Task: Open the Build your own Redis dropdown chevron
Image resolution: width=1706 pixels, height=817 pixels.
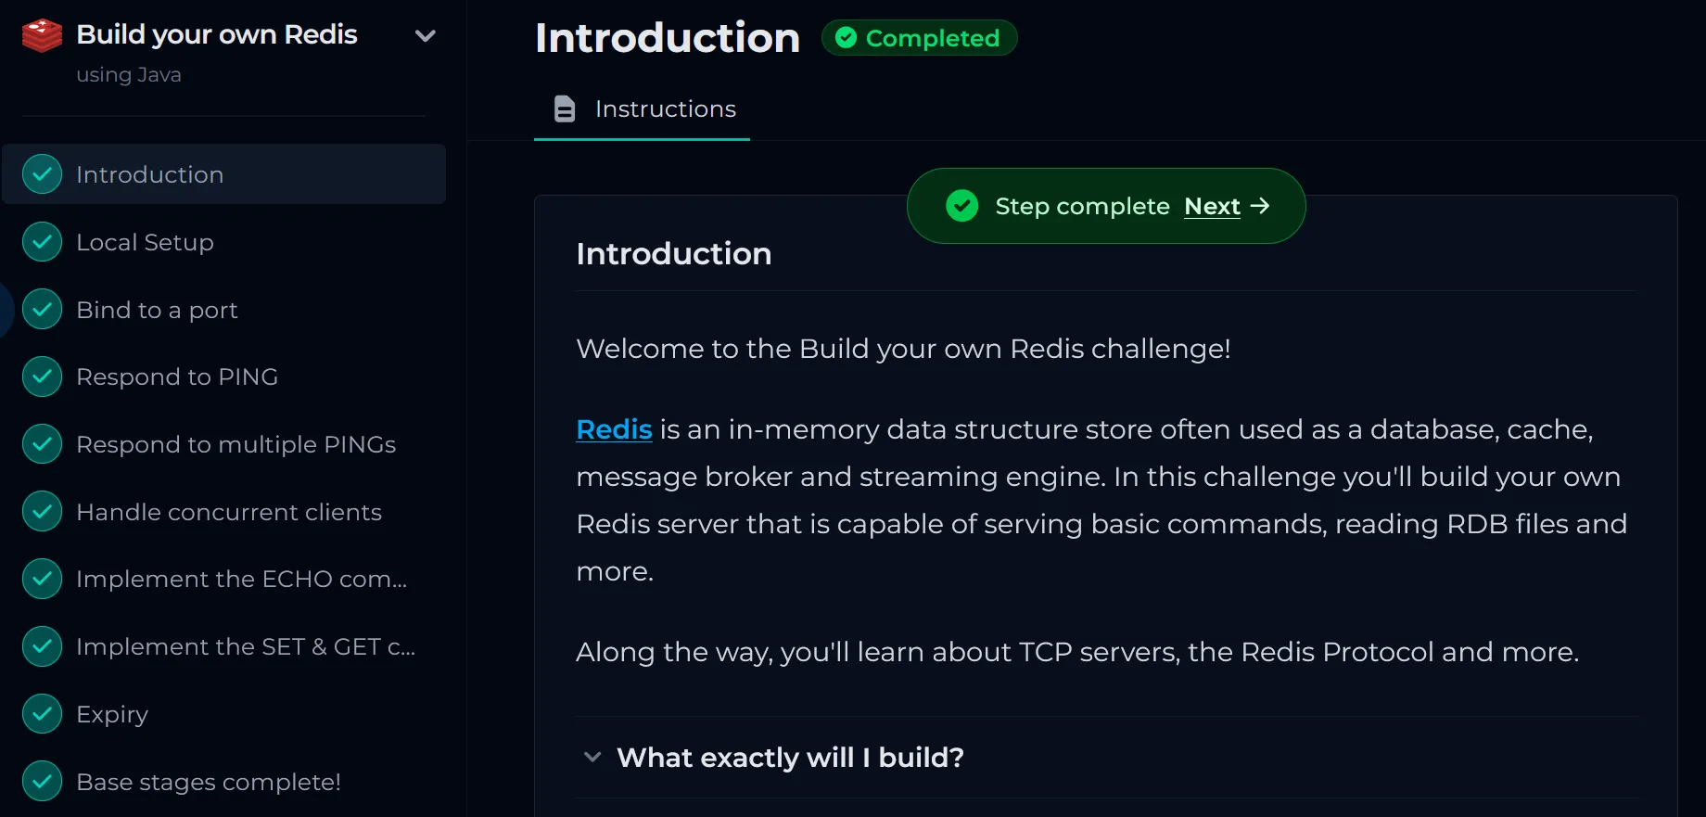Action: tap(426, 36)
